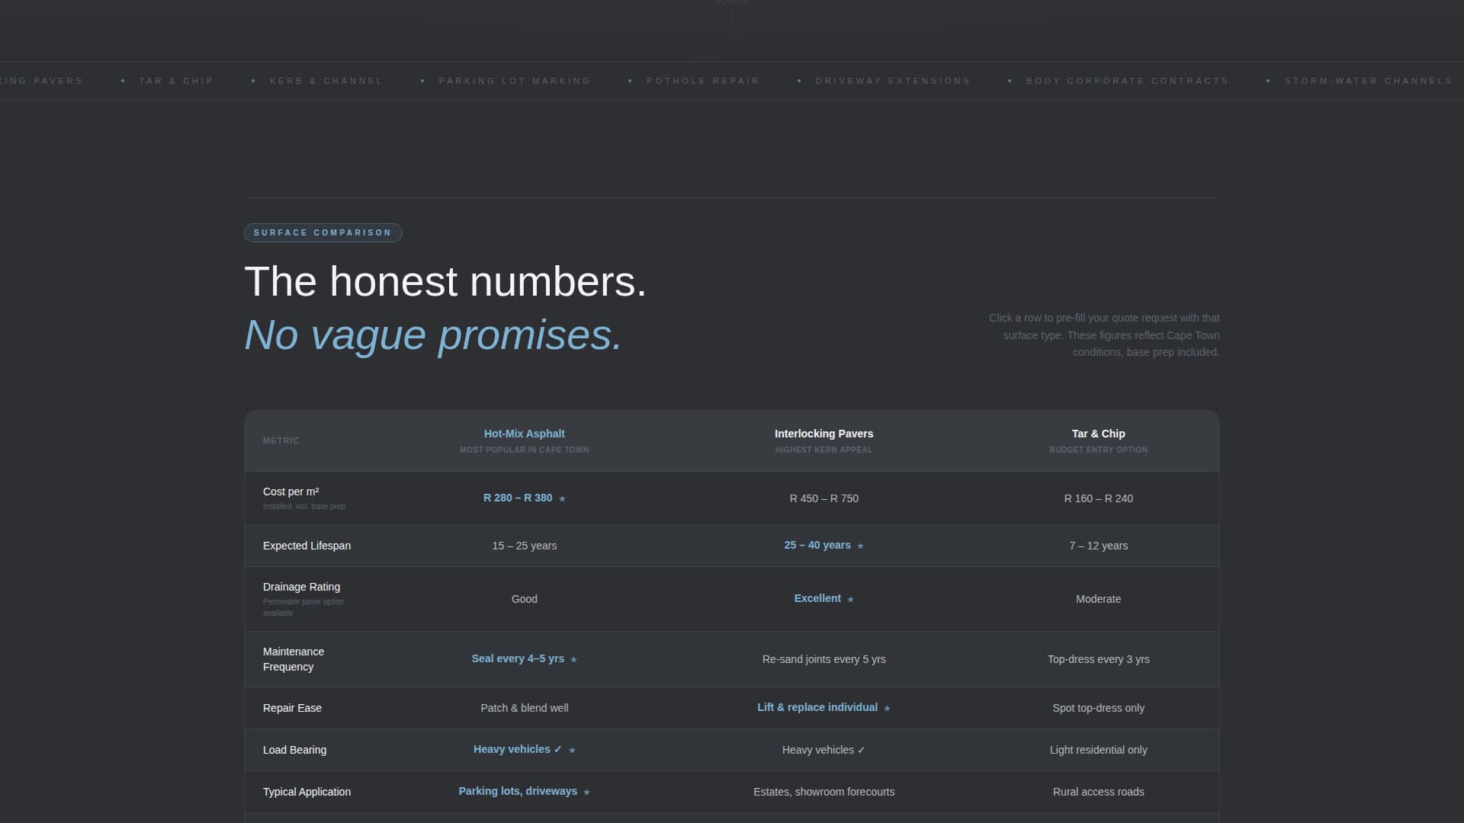
Task: Click the star beside "Excellent" drainage rating
Action: click(x=849, y=599)
